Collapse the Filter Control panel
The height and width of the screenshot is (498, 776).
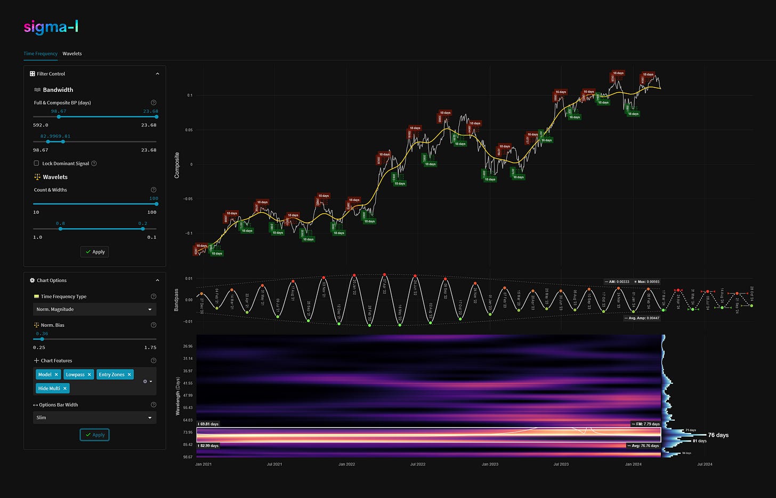coord(157,74)
